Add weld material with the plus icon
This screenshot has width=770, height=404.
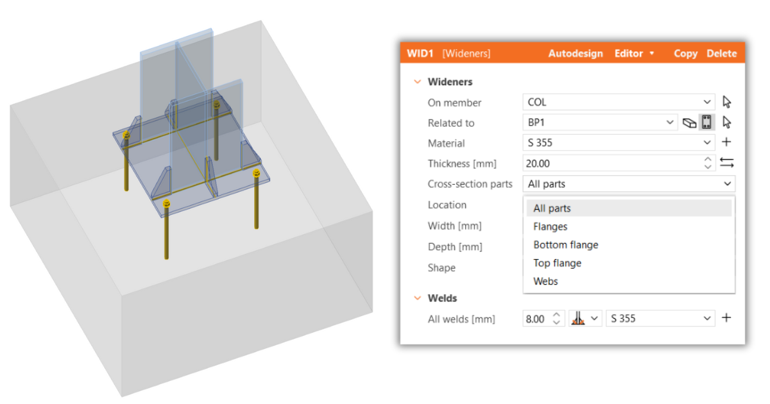point(726,318)
